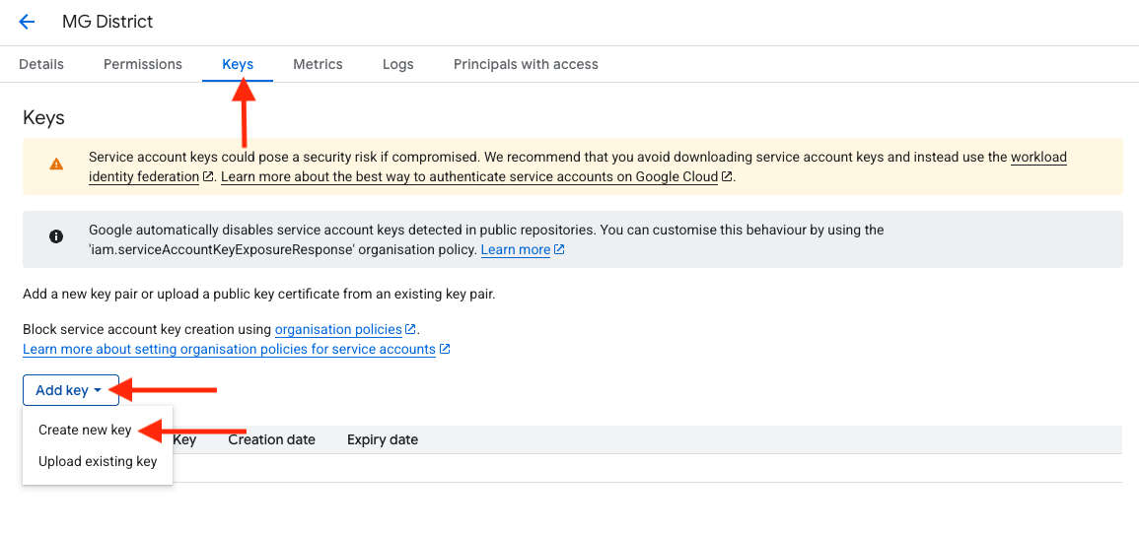The width and height of the screenshot is (1139, 534).
Task: Open the Details tab
Action: coord(41,64)
